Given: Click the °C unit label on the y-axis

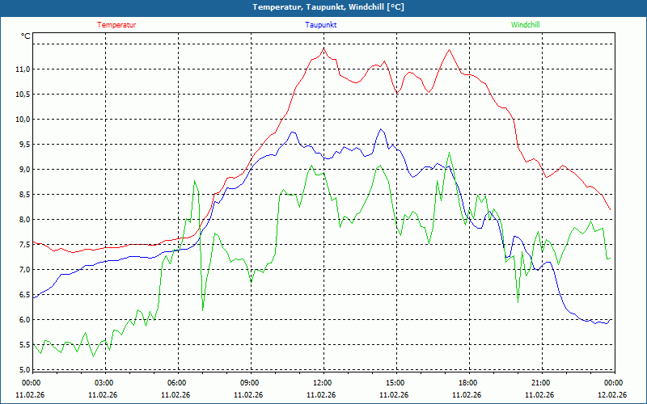Looking at the screenshot, I should pos(26,36).
